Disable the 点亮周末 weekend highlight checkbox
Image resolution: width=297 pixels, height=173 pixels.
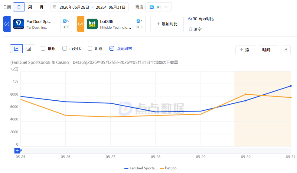pyautogui.click(x=112, y=49)
